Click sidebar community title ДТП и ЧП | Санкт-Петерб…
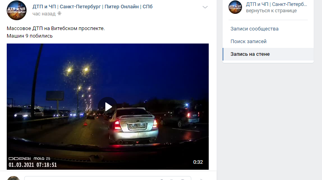 point(276,4)
